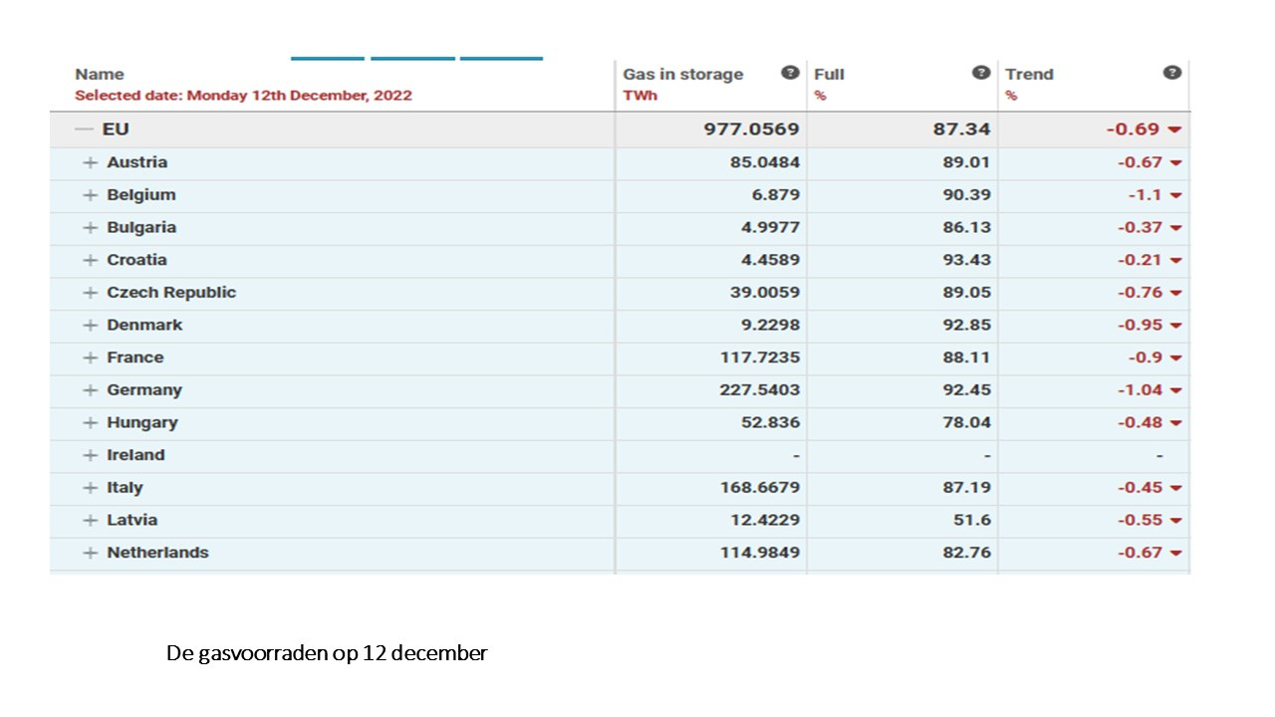This screenshot has width=1275, height=717.
Task: Select the EU gas storage value 977.0569
Action: pyautogui.click(x=752, y=129)
